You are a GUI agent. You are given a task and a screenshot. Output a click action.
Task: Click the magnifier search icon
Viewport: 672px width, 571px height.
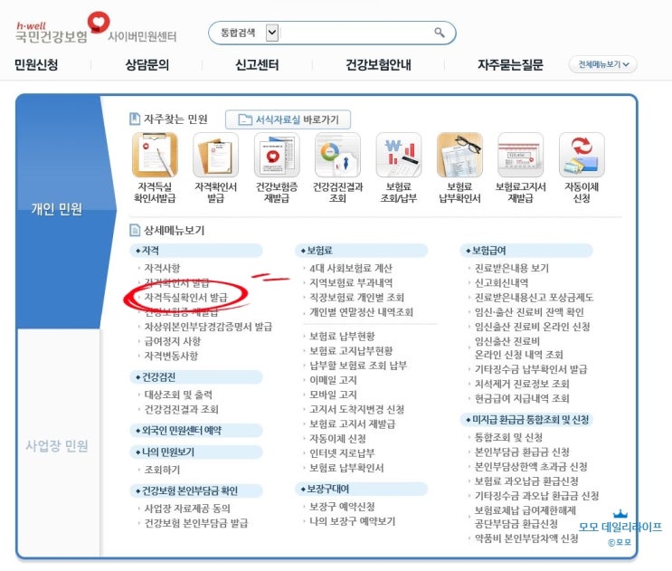click(440, 33)
